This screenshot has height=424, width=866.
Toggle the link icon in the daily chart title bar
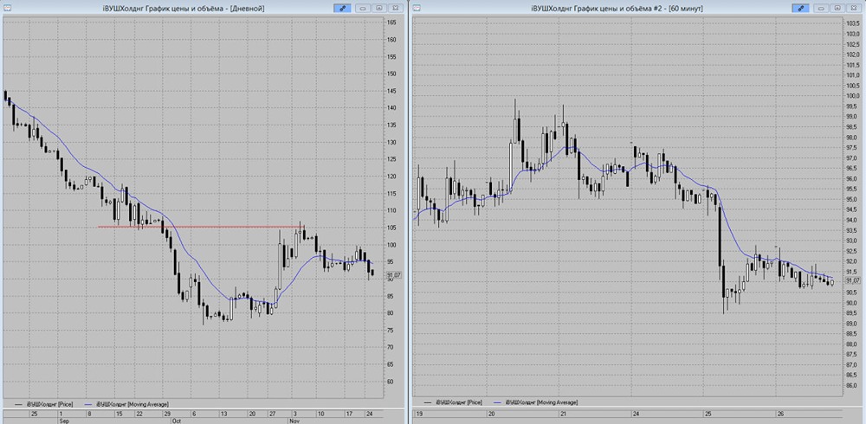click(342, 9)
